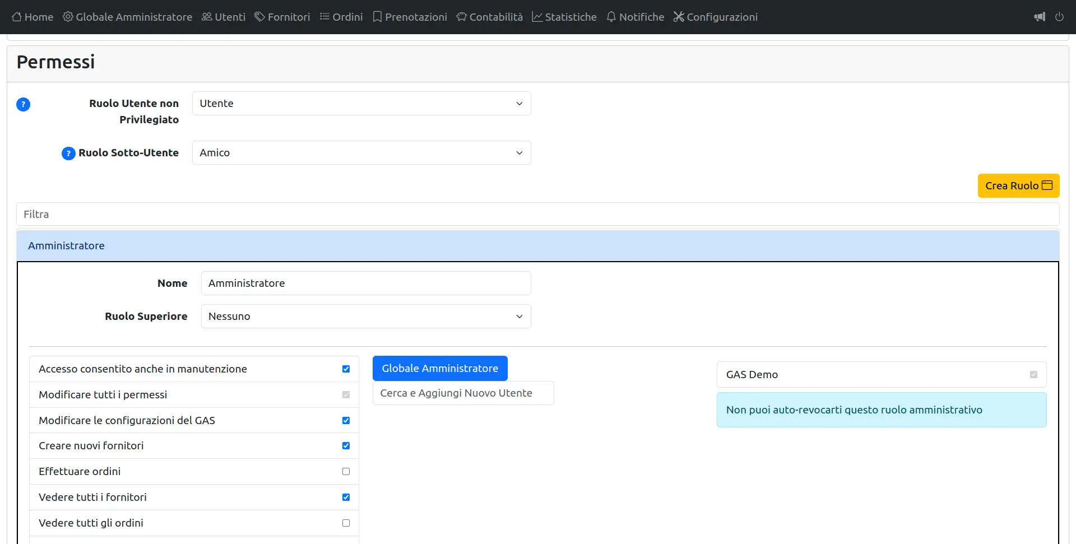Click the Utenti people icon

click(207, 17)
